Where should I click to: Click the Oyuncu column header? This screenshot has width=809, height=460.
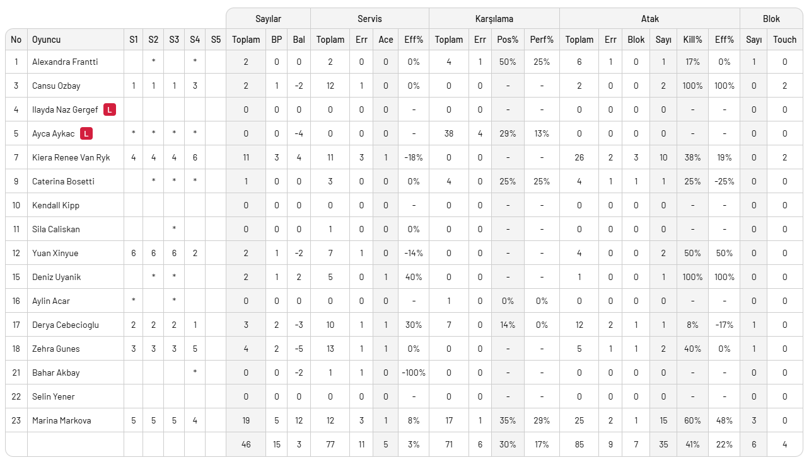(47, 40)
